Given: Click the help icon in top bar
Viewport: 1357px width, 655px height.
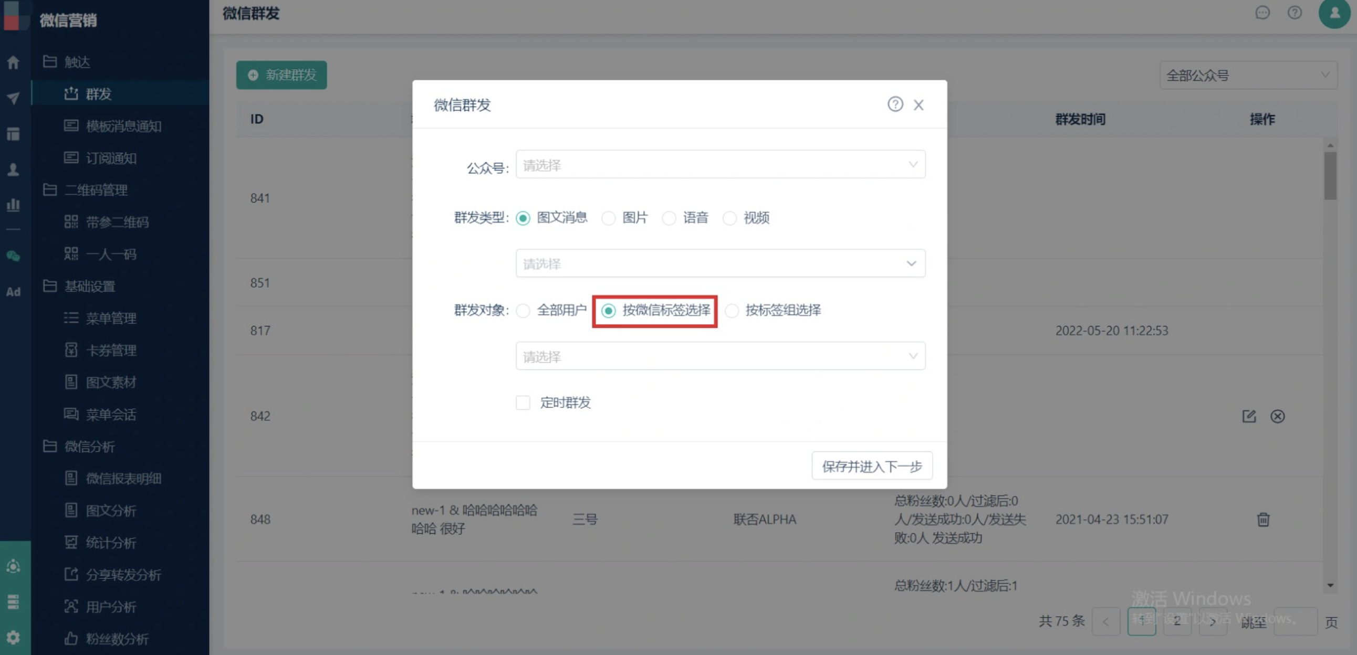Looking at the screenshot, I should click(1295, 13).
